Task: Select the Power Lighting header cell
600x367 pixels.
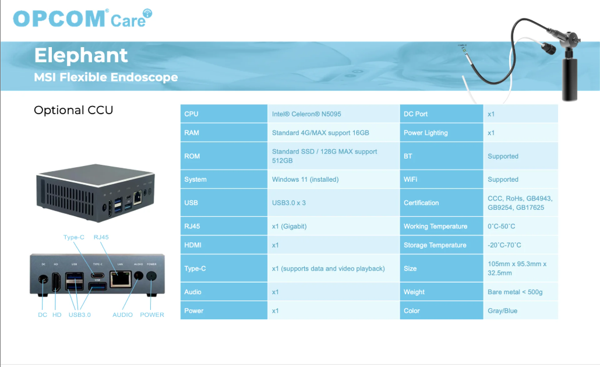Action: (441, 132)
